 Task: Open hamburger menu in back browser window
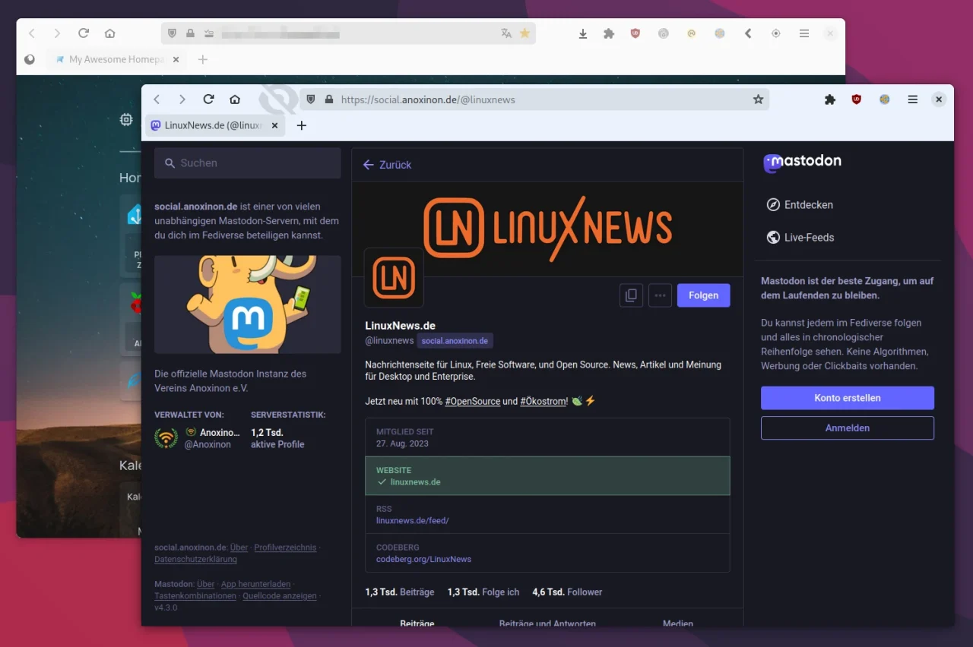(803, 33)
